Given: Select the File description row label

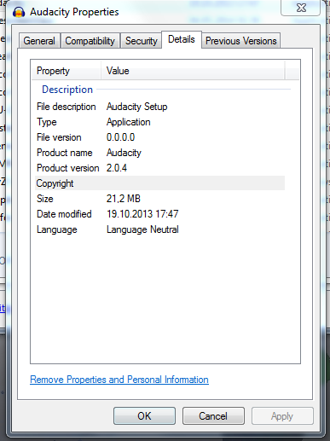Looking at the screenshot, I should [67, 107].
